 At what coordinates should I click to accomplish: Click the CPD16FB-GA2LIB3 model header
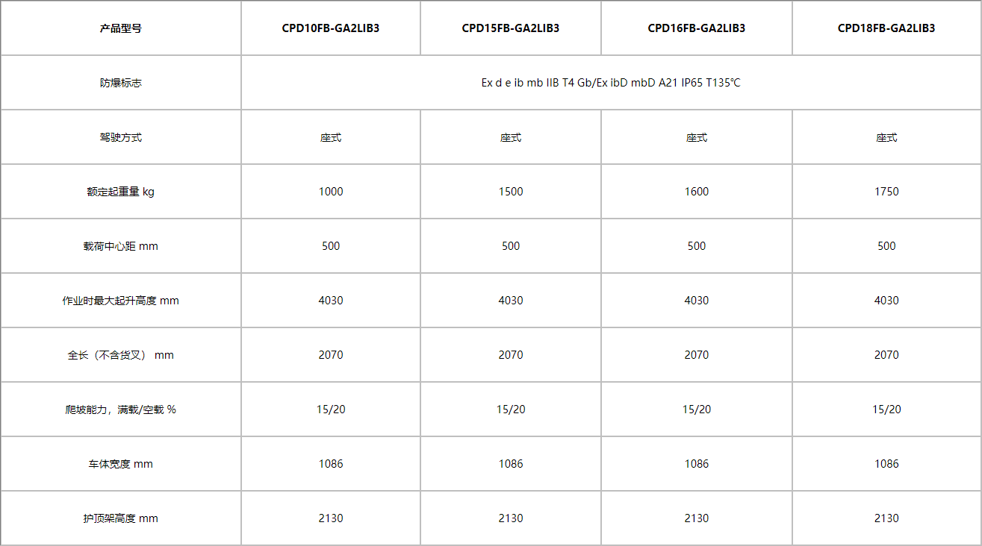[697, 28]
